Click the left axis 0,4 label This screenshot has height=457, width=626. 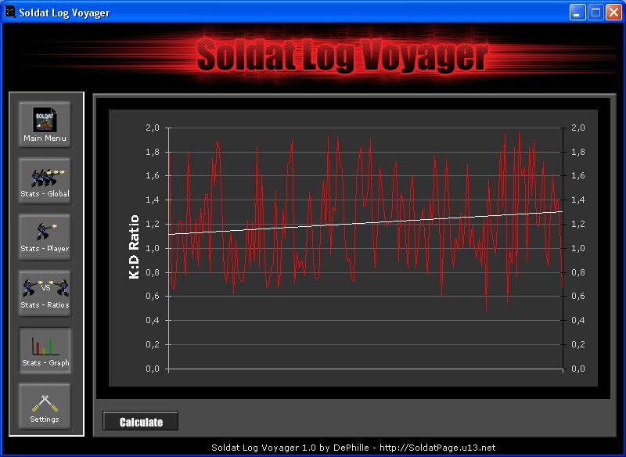tap(153, 321)
